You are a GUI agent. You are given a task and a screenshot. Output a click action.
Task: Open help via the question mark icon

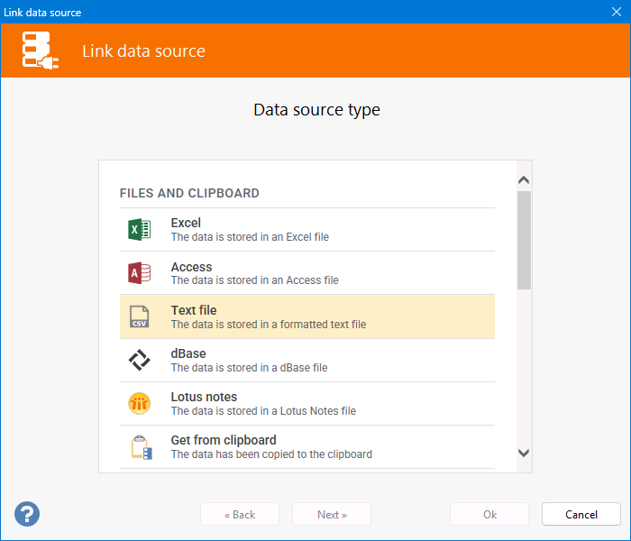pos(27,514)
